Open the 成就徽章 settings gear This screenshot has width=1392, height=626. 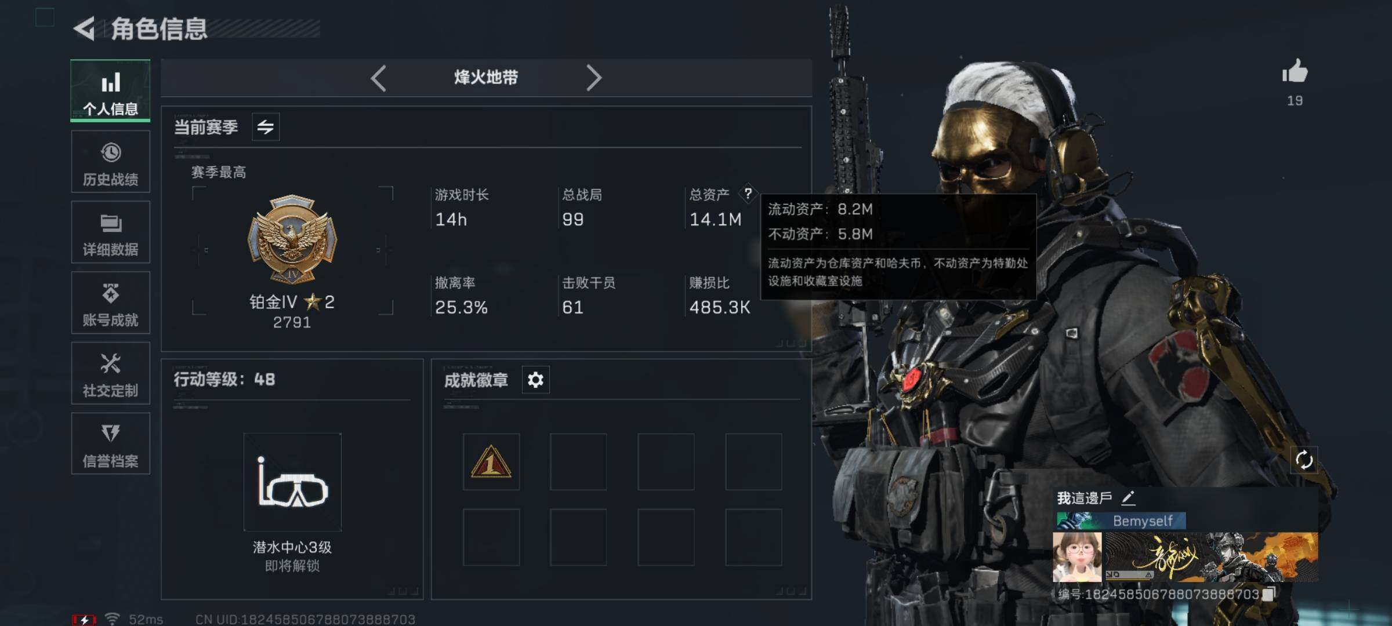535,380
